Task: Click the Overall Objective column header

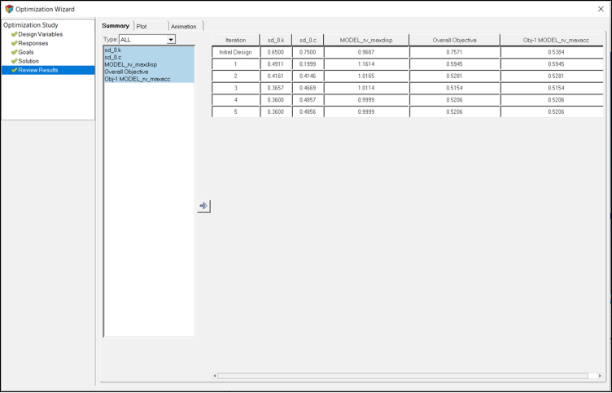Action: tap(454, 40)
